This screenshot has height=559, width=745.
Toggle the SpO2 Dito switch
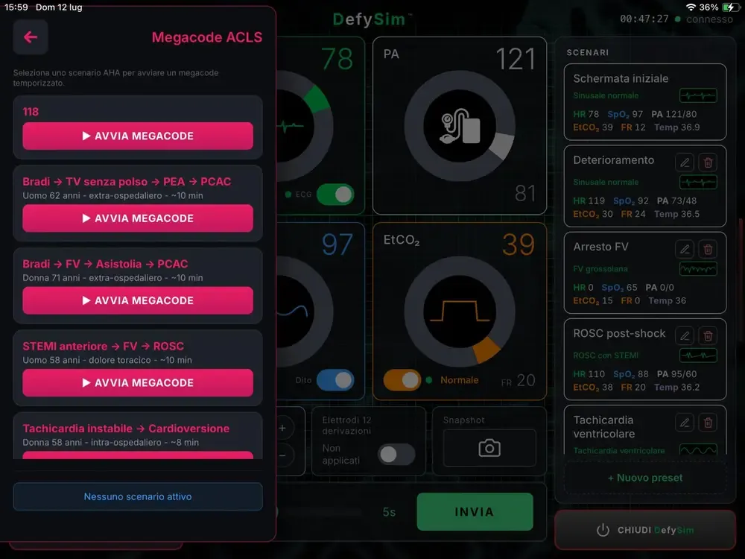pos(335,380)
